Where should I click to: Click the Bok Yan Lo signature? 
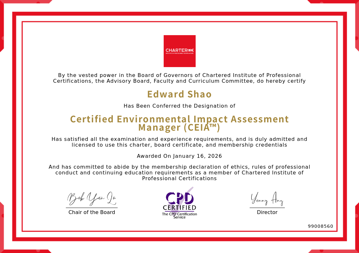(92, 199)
